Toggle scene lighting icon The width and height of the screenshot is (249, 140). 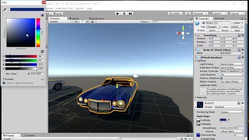pos(82,22)
